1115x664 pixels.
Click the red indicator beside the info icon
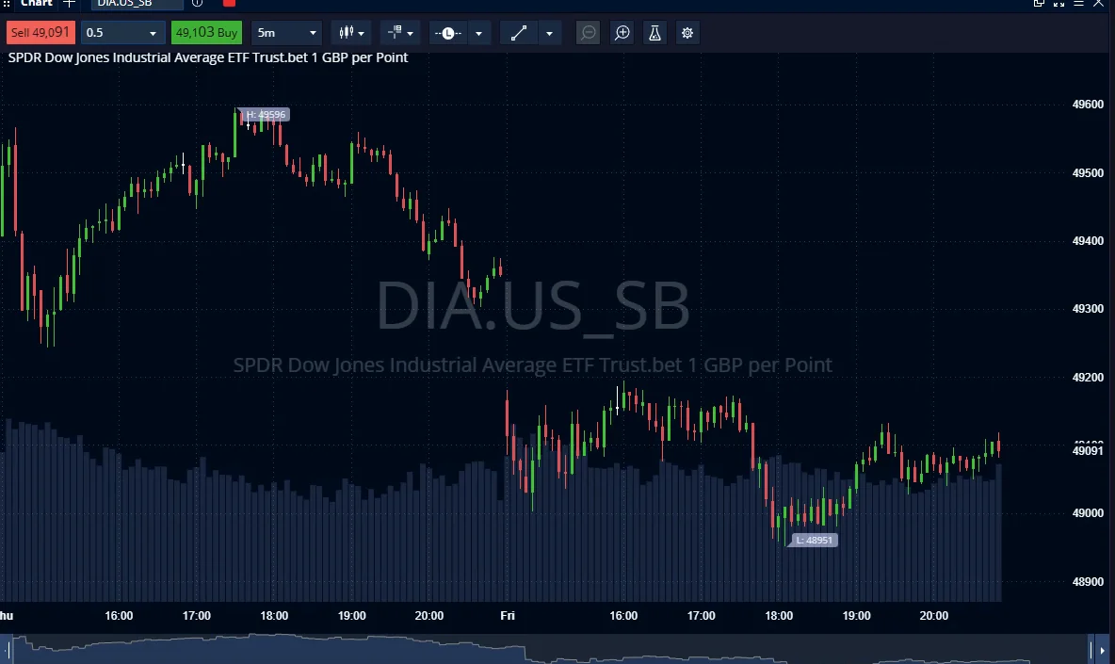pos(229,4)
